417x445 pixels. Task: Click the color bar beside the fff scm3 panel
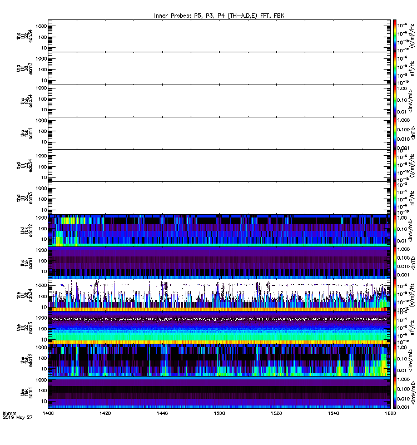click(x=394, y=328)
